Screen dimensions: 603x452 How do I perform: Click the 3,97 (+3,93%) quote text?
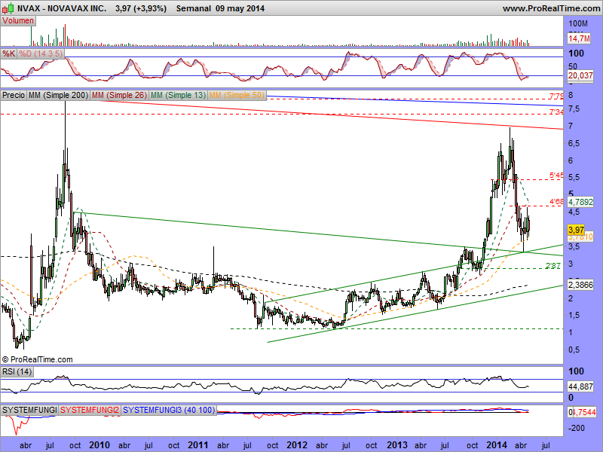pyautogui.click(x=141, y=8)
